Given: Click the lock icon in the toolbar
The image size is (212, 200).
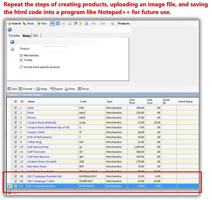Looking at the screenshot, I should point(81,24).
